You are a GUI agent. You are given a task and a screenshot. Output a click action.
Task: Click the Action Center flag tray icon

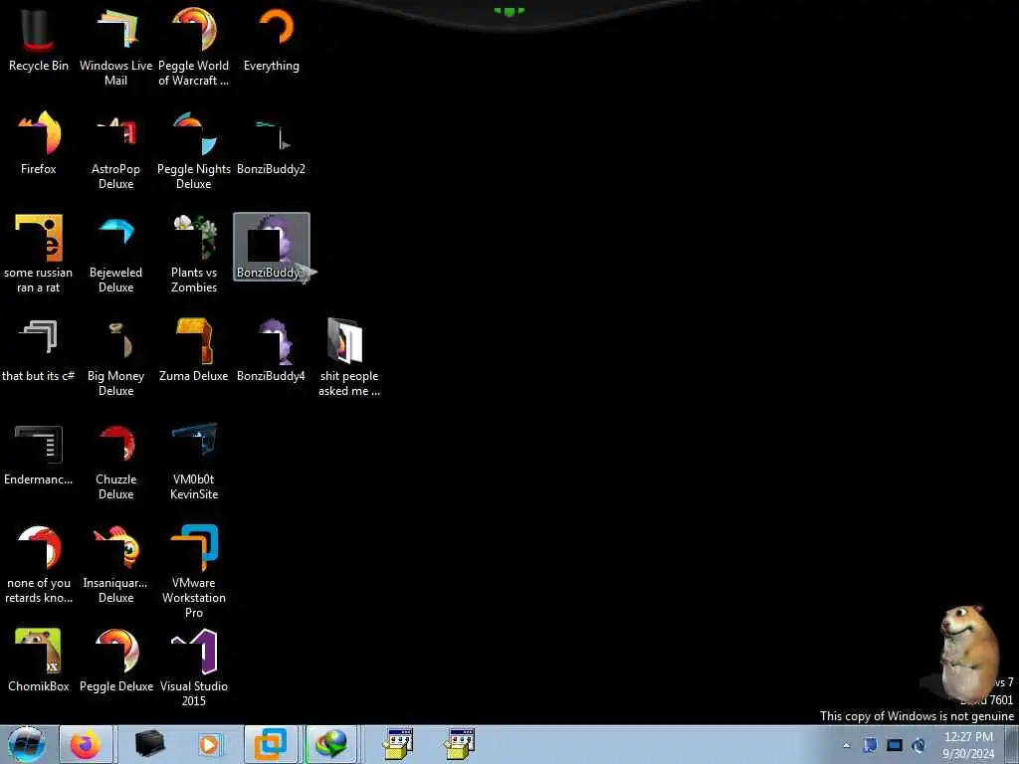(x=870, y=745)
